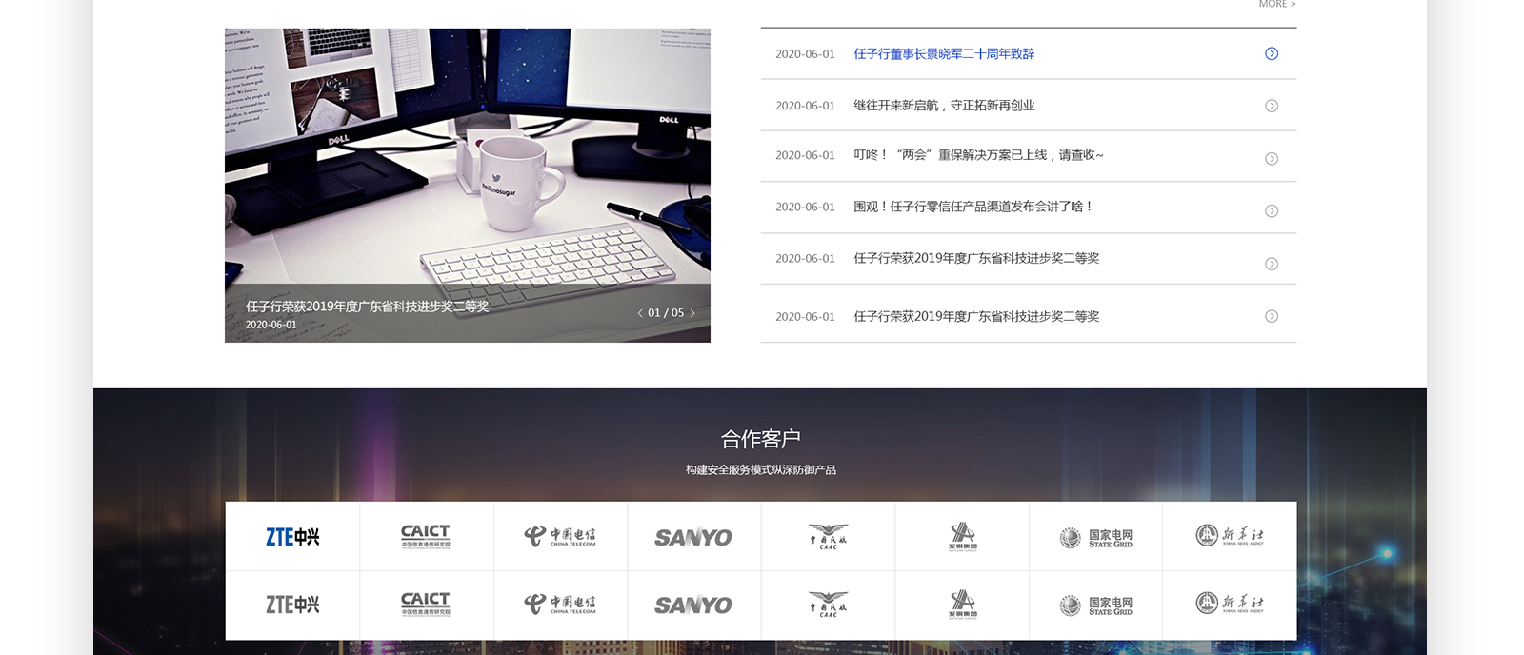
Task: Go to the previous carousel slide
Action: pos(639,313)
